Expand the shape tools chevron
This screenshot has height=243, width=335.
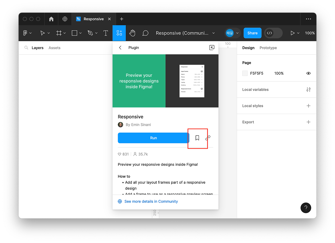tap(81, 33)
